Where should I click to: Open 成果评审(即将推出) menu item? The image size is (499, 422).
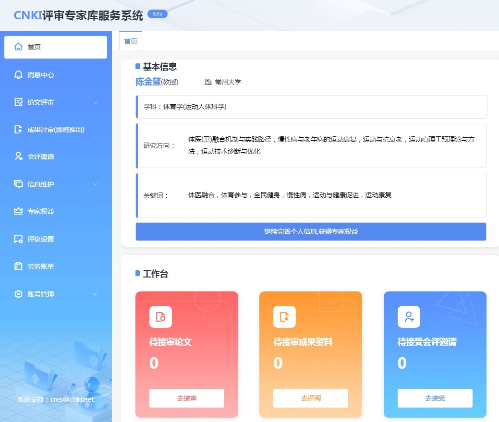pos(56,130)
